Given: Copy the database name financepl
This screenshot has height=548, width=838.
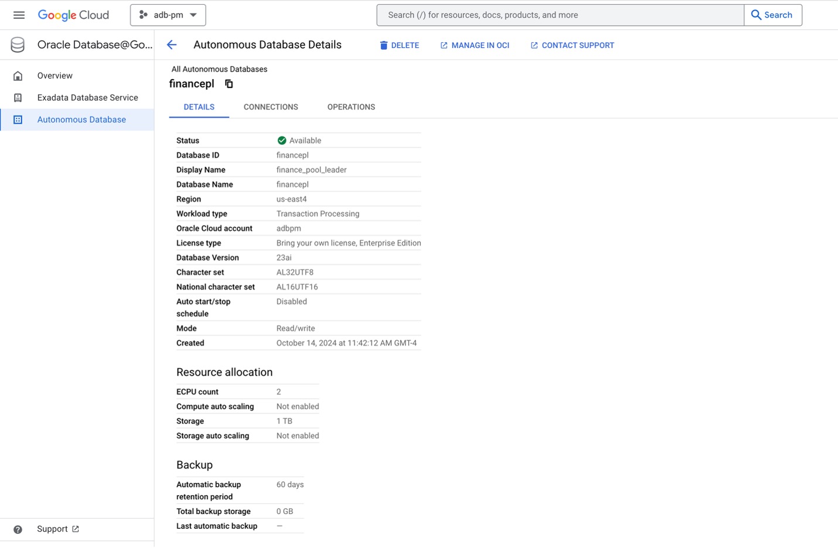Looking at the screenshot, I should point(229,83).
